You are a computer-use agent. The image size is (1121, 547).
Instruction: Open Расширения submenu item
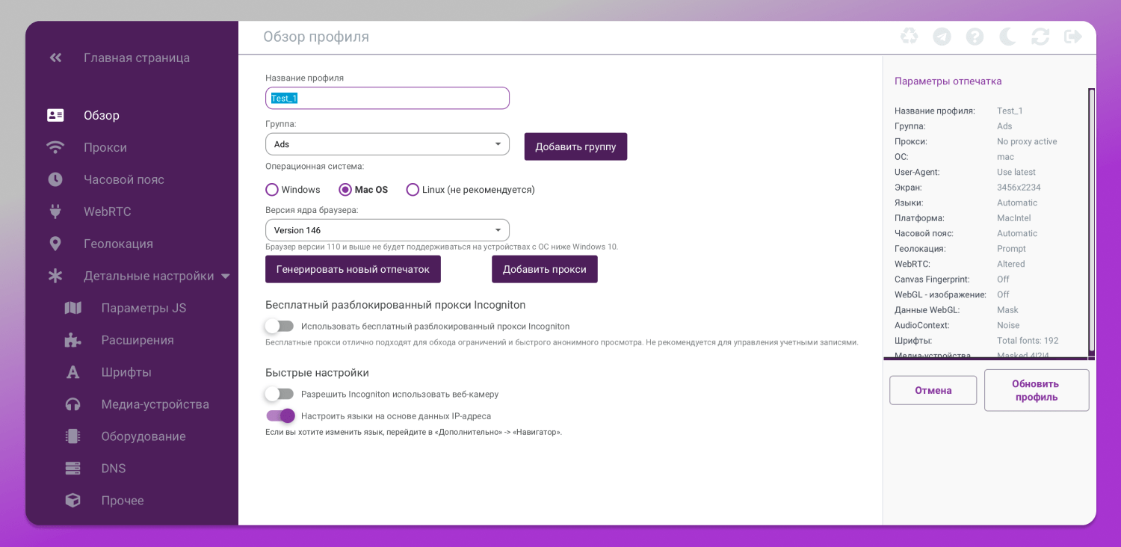click(x=138, y=340)
